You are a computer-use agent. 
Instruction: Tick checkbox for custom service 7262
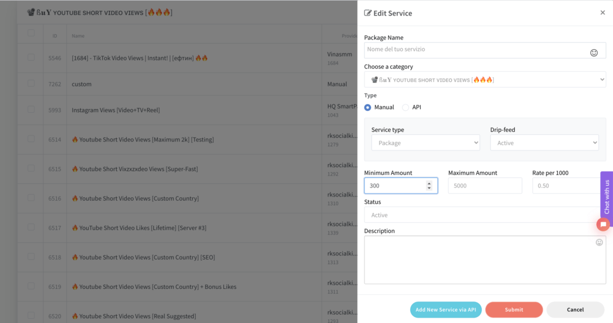click(31, 84)
